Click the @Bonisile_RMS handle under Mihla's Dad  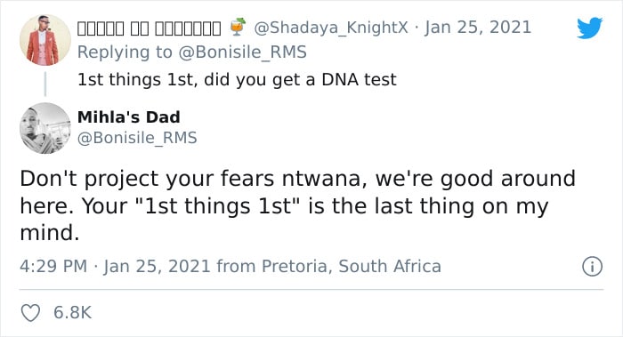pos(137,138)
